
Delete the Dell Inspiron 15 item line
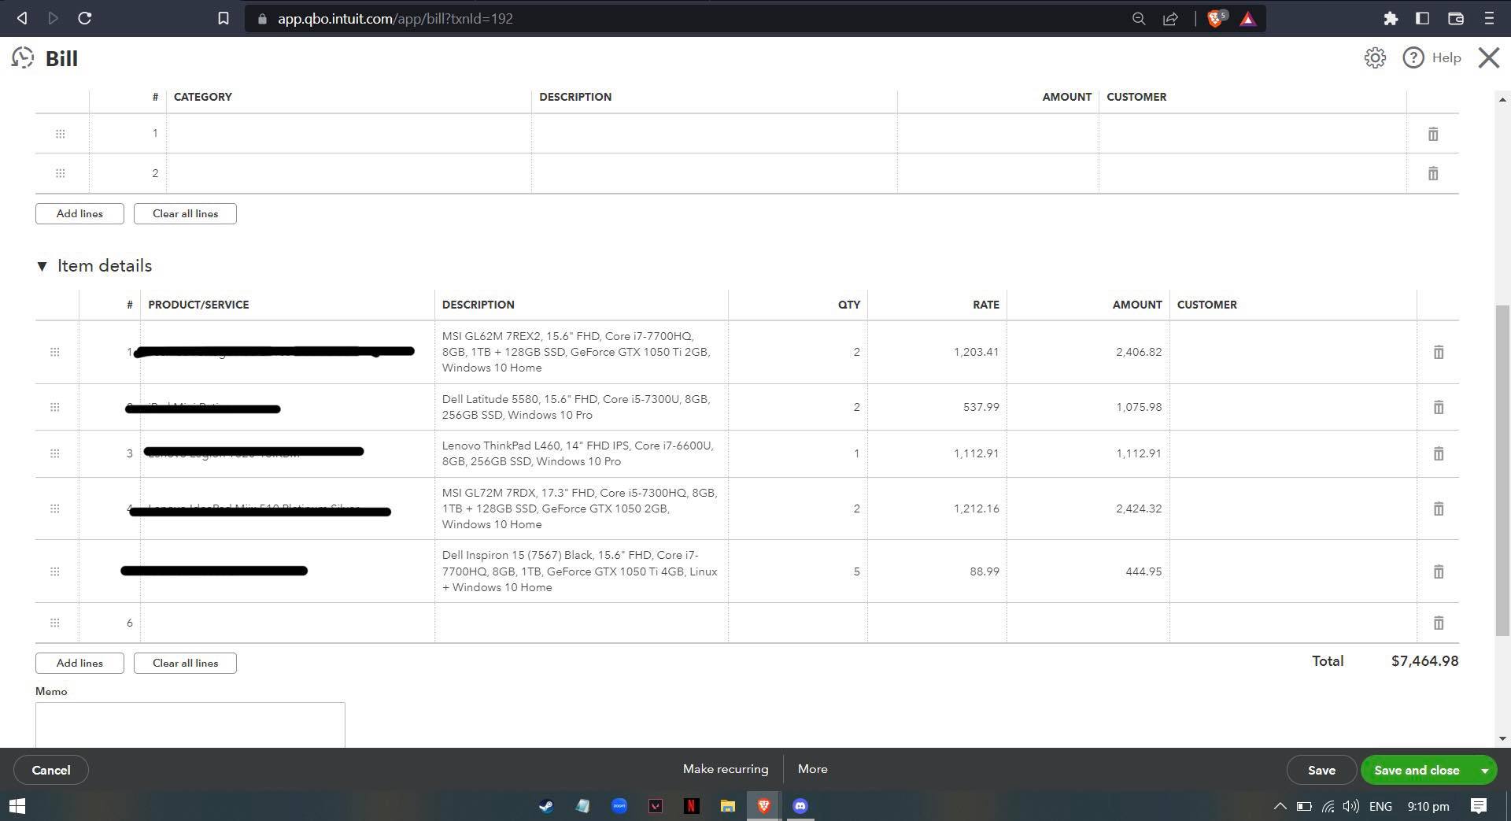(x=1439, y=571)
